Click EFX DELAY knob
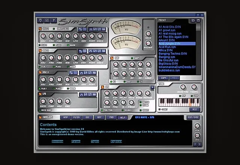 coord(123,93)
